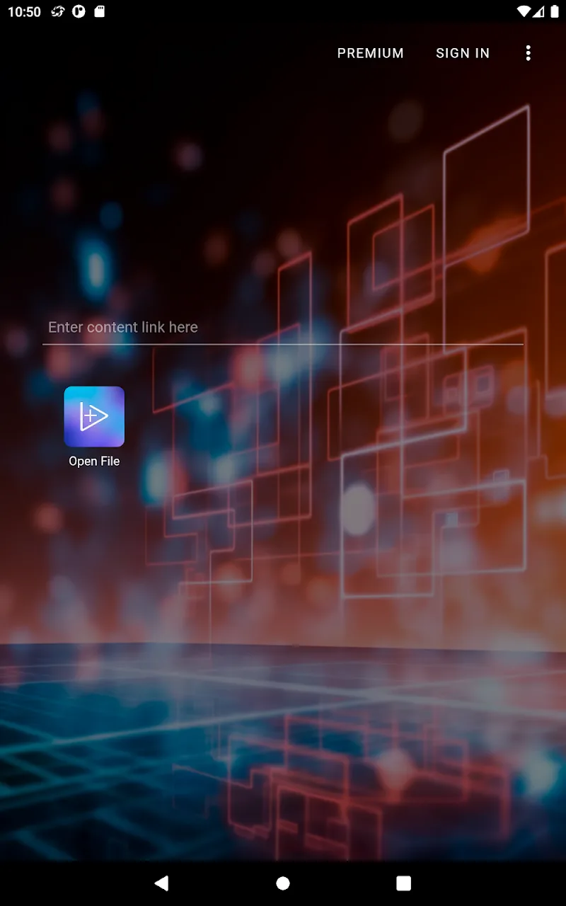Tap the cellular signal strength icon

click(x=538, y=12)
